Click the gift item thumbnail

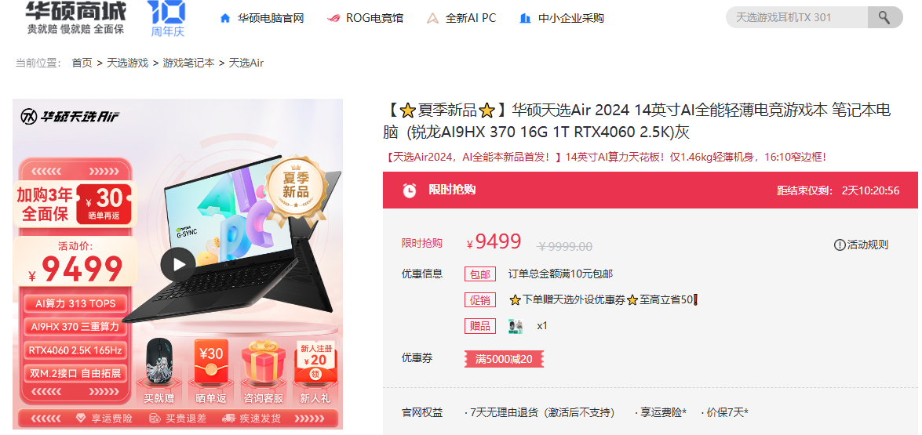click(x=516, y=326)
